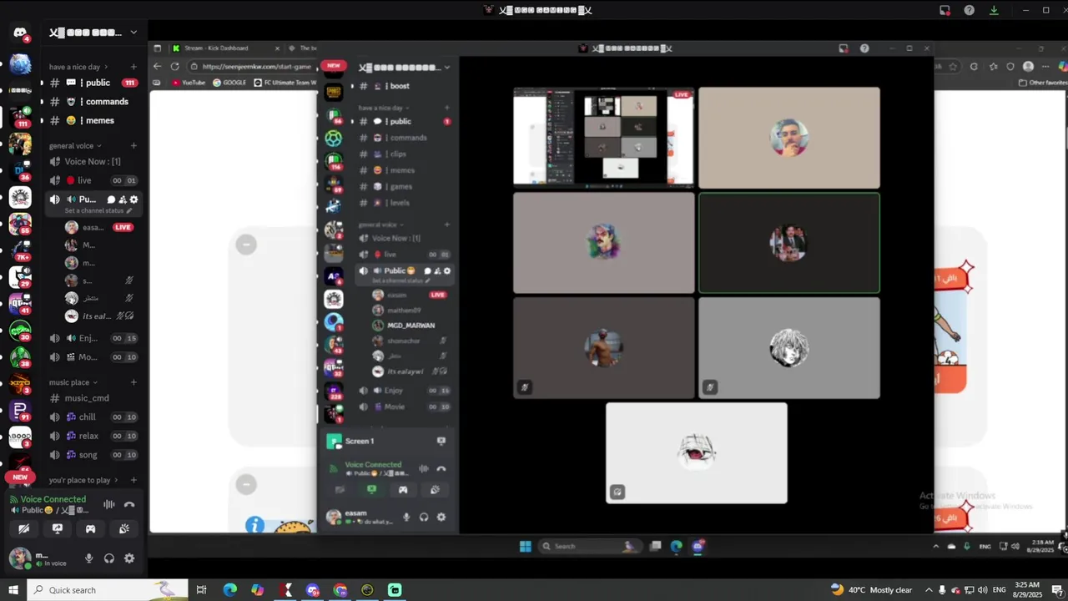Add channel to 'music place' category
Screen dimensions: 1068x601
pos(133,382)
